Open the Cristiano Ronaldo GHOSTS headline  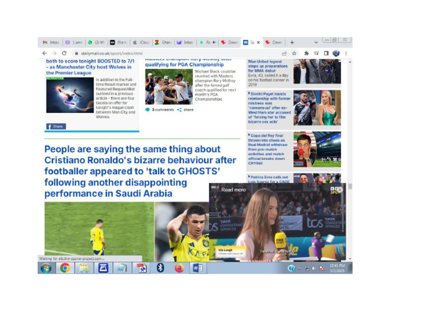click(x=140, y=171)
